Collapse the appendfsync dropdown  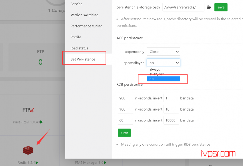tap(163, 63)
